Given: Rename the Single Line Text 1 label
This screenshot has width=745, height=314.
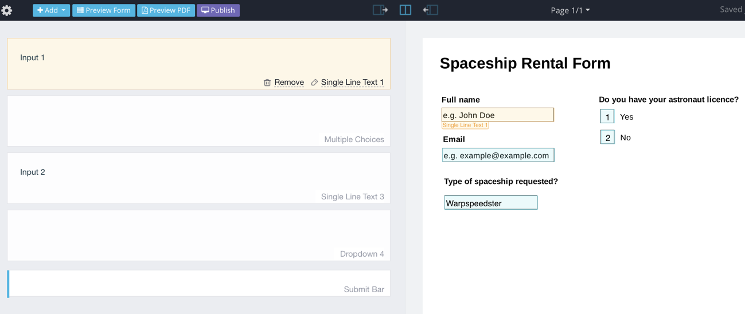Looking at the screenshot, I should pyautogui.click(x=352, y=83).
